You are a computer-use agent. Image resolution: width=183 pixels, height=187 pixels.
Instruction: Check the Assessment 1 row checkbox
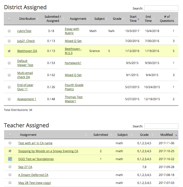[x=9, y=99]
